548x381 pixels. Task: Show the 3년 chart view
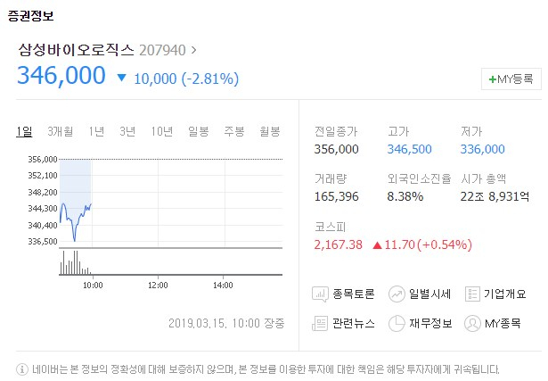click(127, 132)
